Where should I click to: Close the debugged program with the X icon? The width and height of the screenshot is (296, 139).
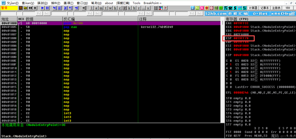click(35, 8)
